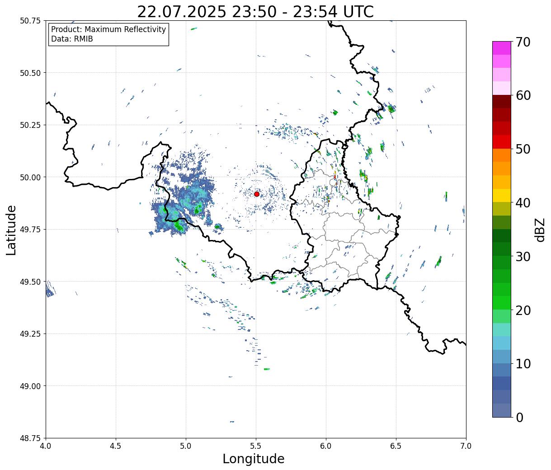The width and height of the screenshot is (551, 470).
Task: Click the plot title showing 22.07.2025 time
Action: 255,11
